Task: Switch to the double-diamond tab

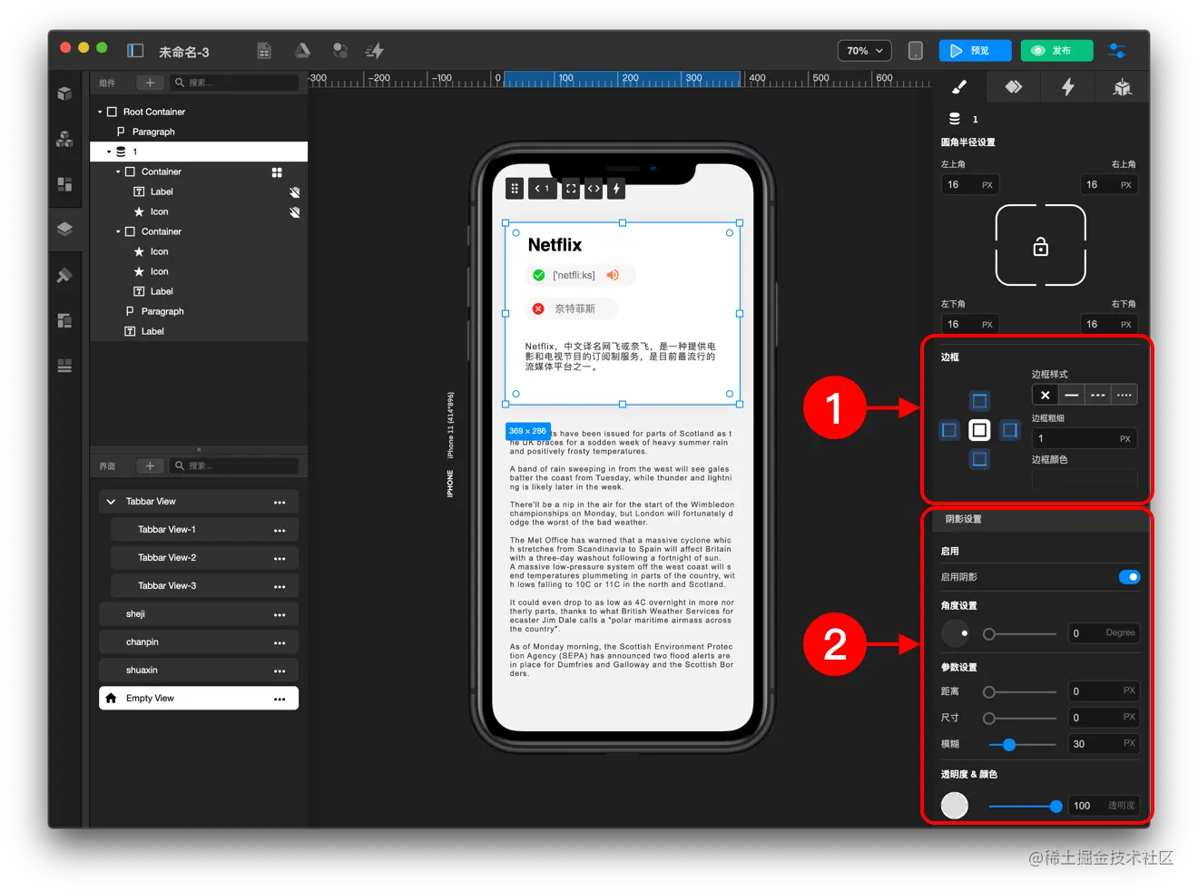Action: click(x=1014, y=87)
